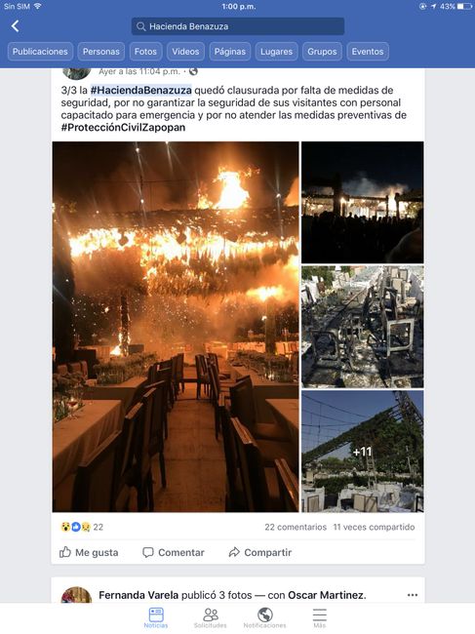The width and height of the screenshot is (475, 634).
Task: View the 22 comentarios link
Action: (296, 527)
